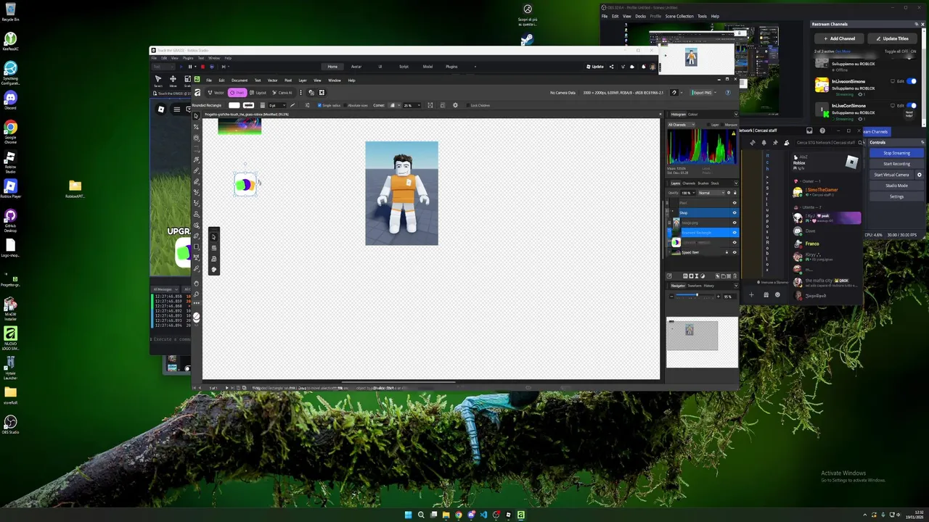Image resolution: width=929 pixels, height=522 pixels.
Task: Open the Layers panel options menu
Action: (x=735, y=183)
